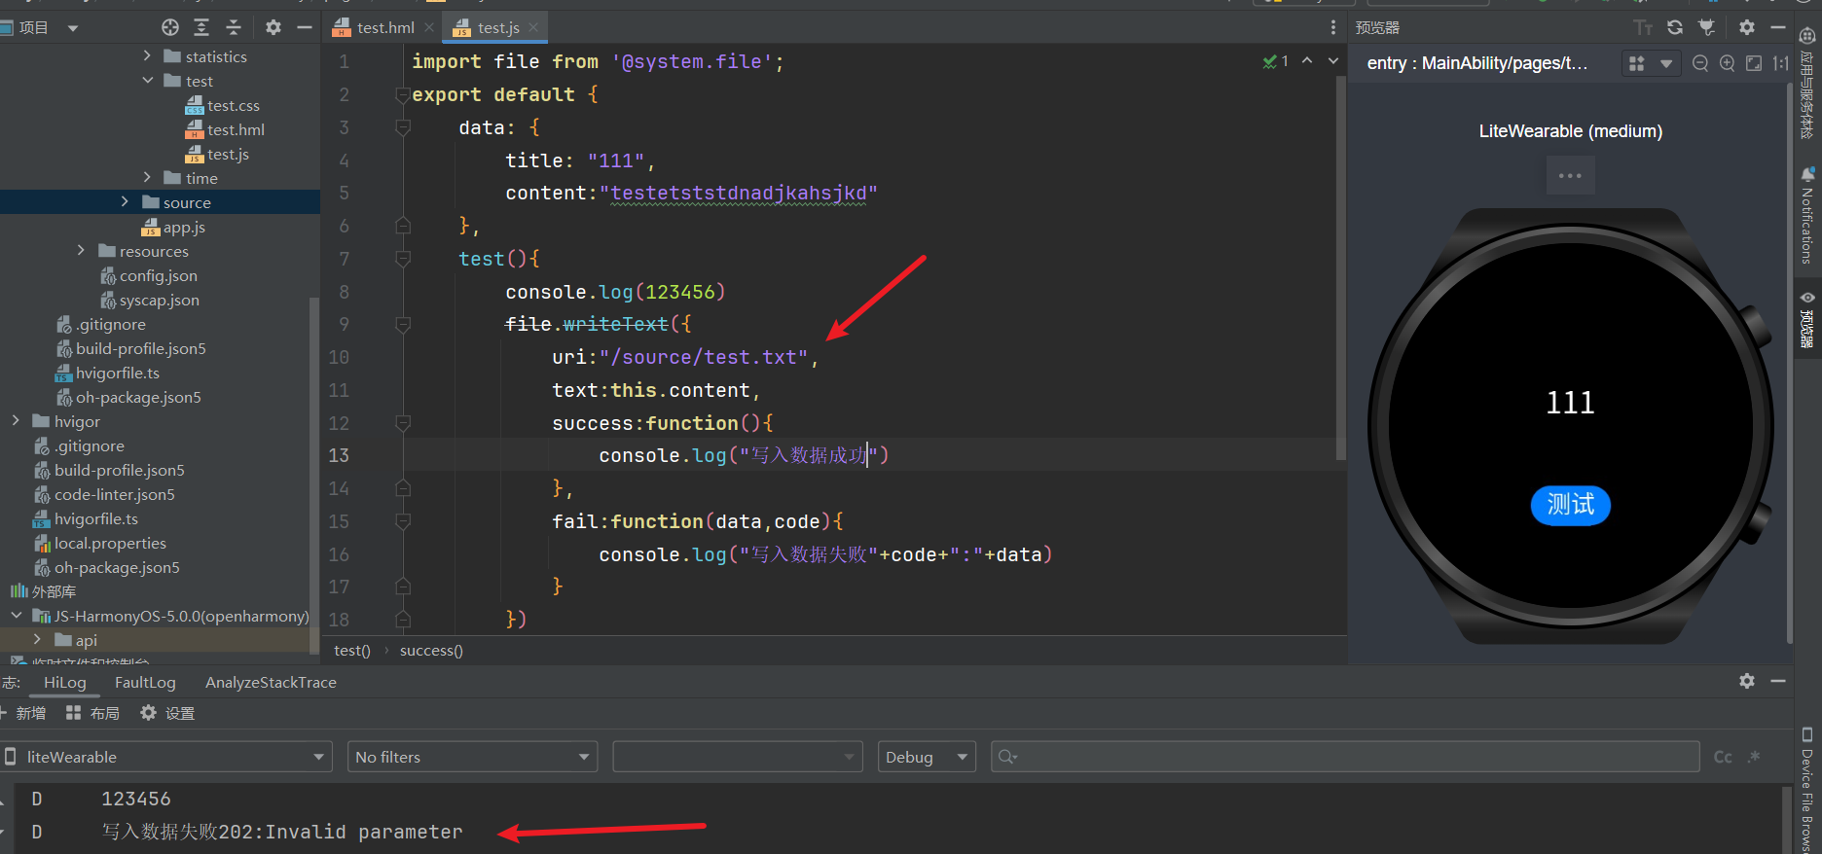Click test() in the breadcrumb bar

tap(351, 651)
